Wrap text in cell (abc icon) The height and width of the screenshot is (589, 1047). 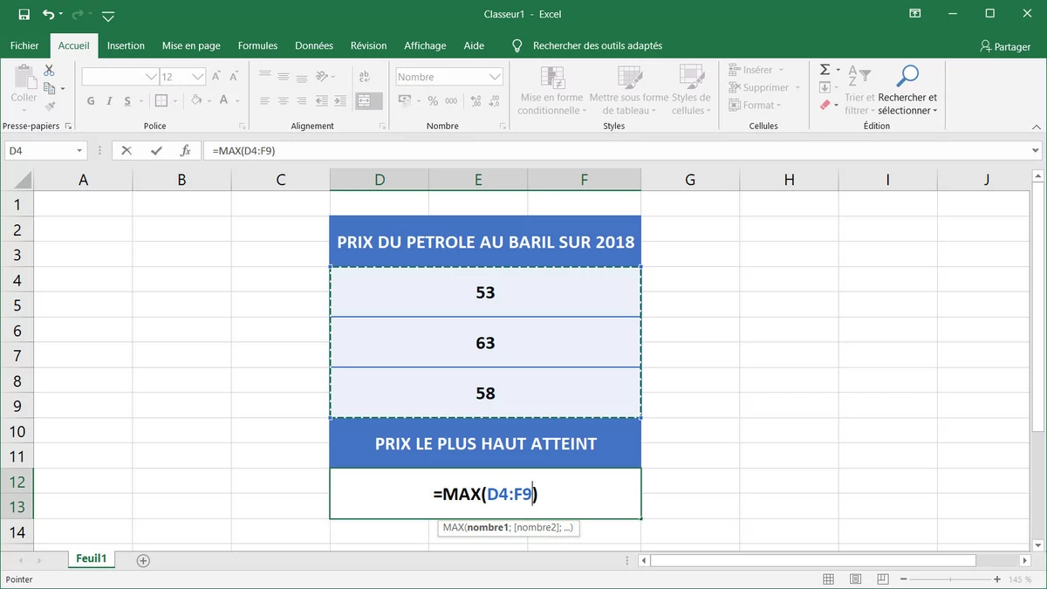click(366, 77)
